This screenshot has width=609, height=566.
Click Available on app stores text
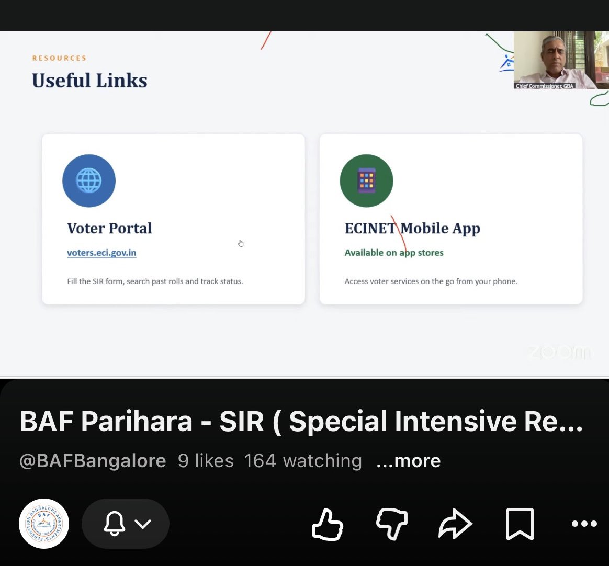[x=394, y=253]
